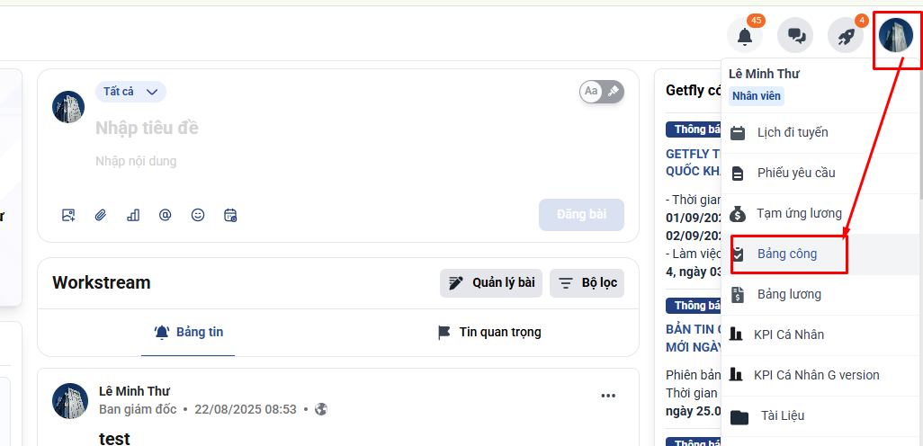923x446 pixels.
Task: Click the rocket updates icon
Action: click(x=846, y=36)
